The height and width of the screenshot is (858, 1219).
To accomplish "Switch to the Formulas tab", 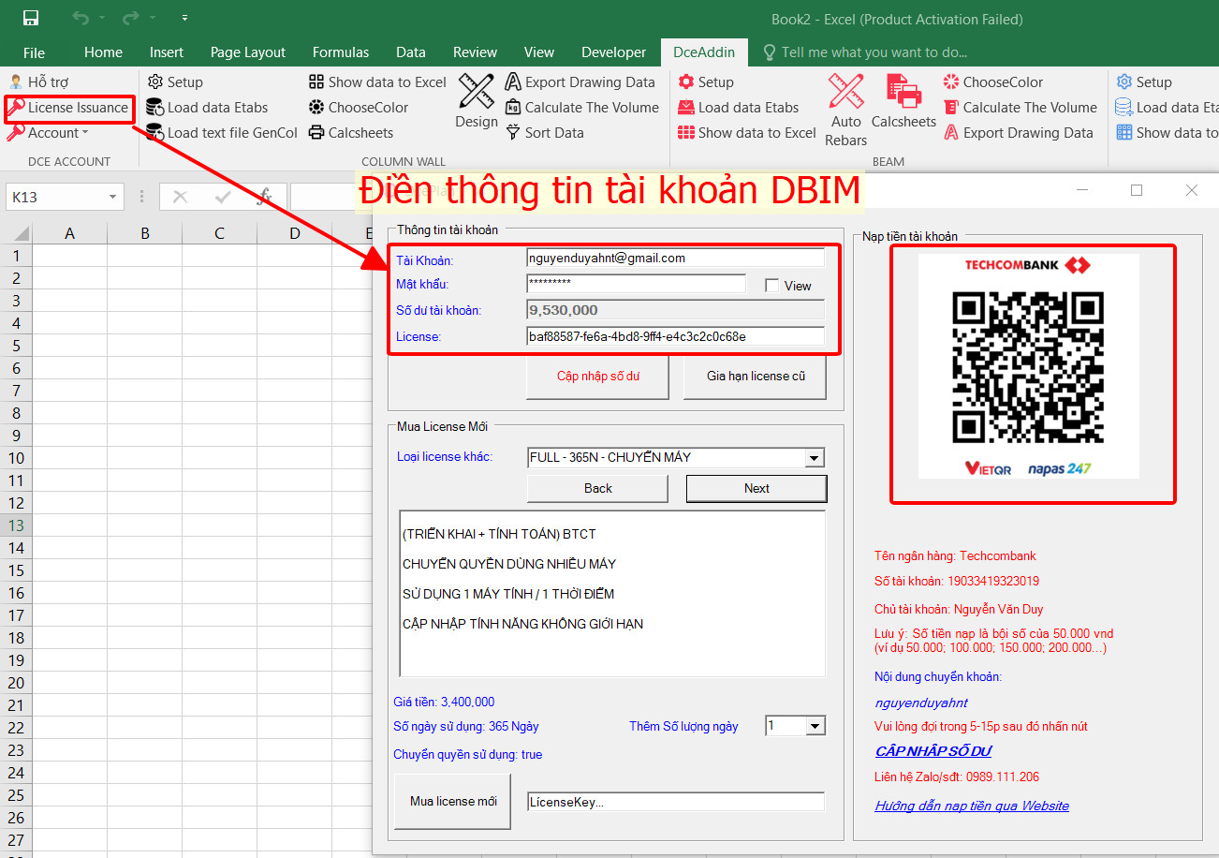I will pos(341,52).
